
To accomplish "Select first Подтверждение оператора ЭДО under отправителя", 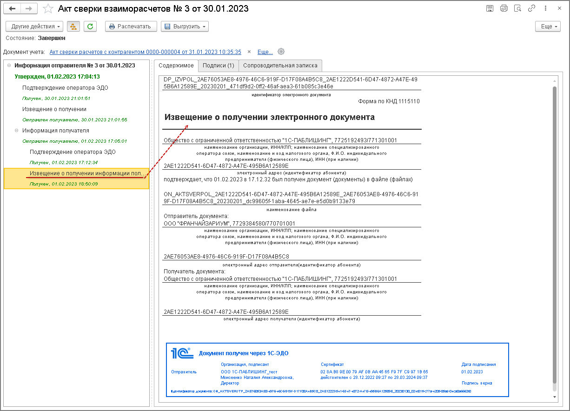I will (x=65, y=88).
